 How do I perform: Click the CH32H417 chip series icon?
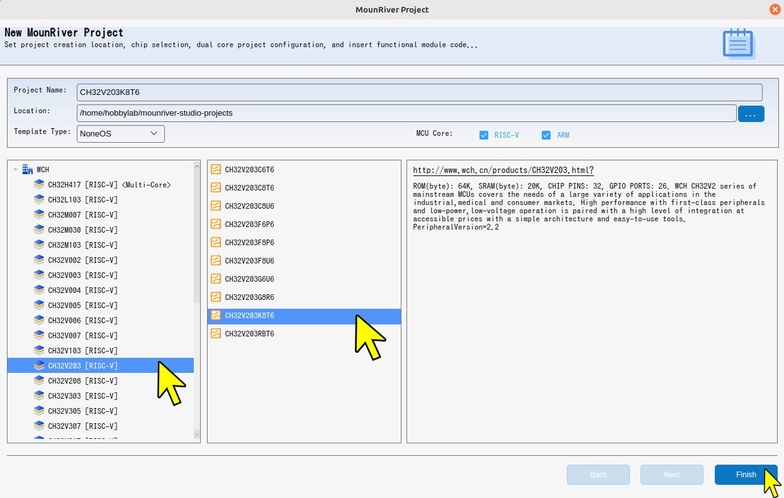39,185
